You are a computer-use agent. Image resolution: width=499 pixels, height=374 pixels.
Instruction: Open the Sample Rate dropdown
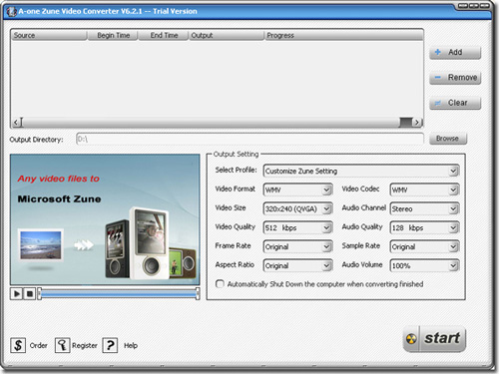tap(424, 246)
